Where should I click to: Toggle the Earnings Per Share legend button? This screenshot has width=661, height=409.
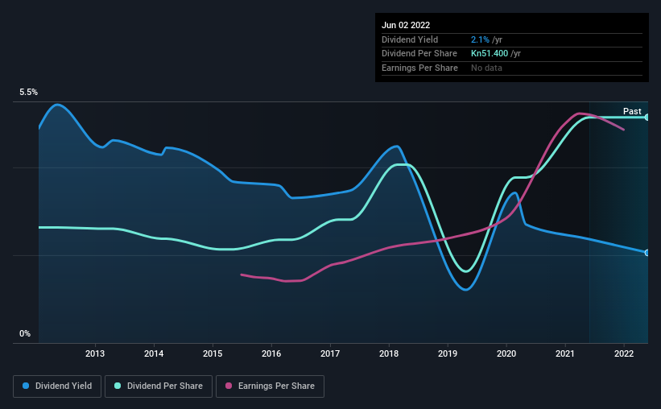pos(270,386)
